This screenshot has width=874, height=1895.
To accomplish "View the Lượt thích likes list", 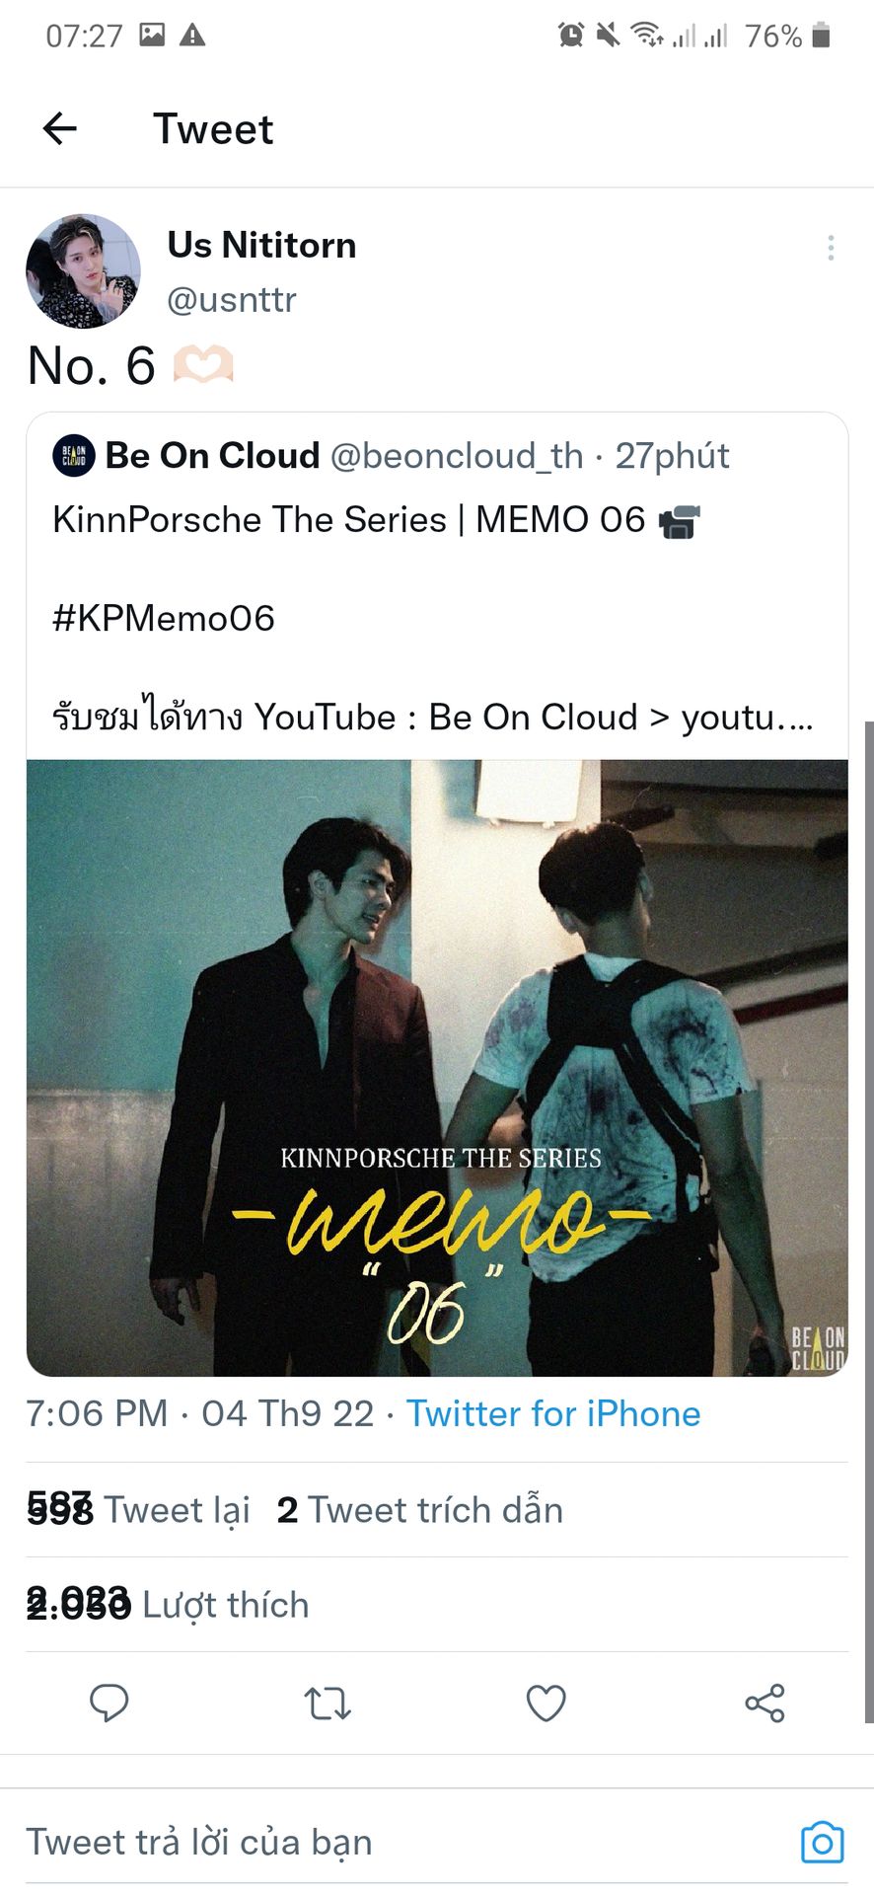I will 168,1605.
